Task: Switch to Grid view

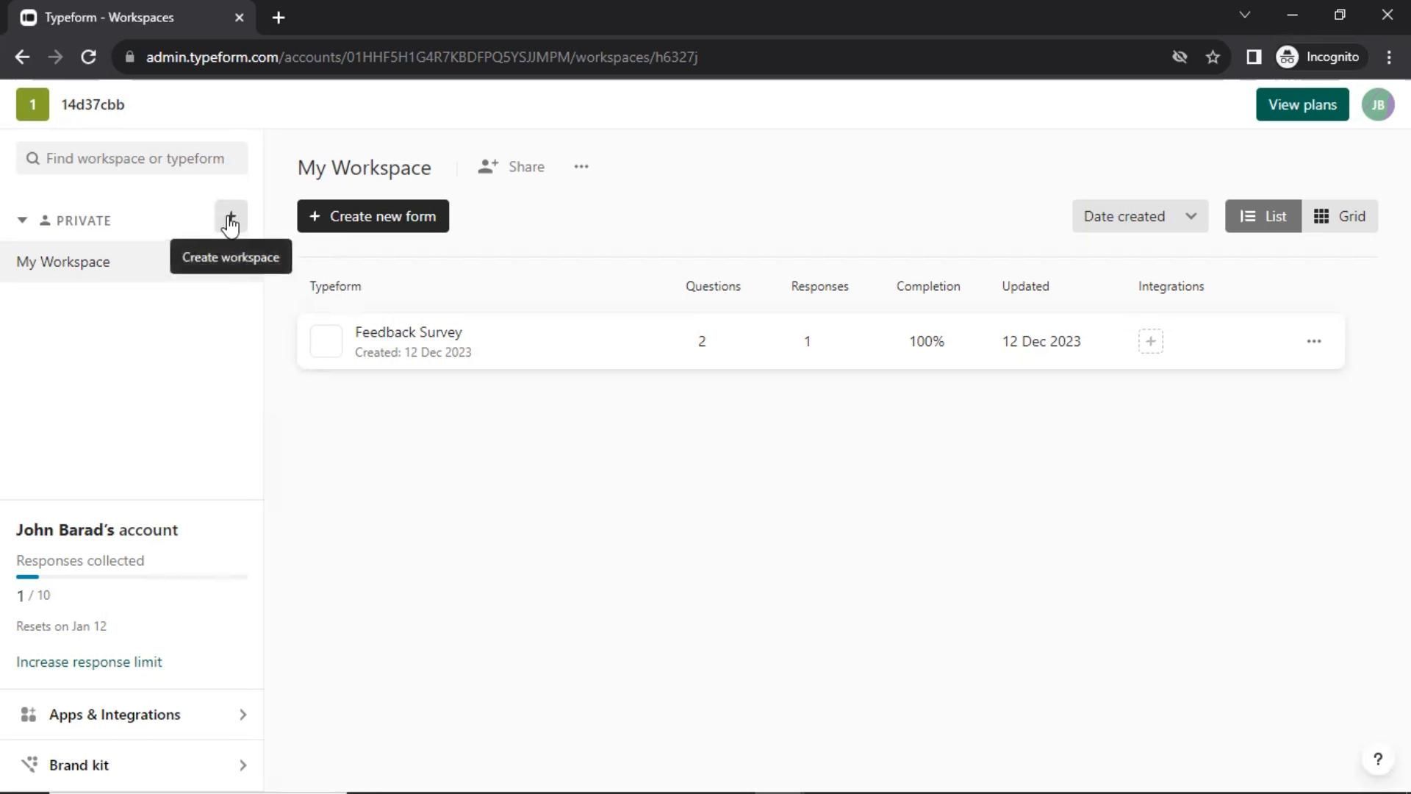Action: pyautogui.click(x=1339, y=217)
